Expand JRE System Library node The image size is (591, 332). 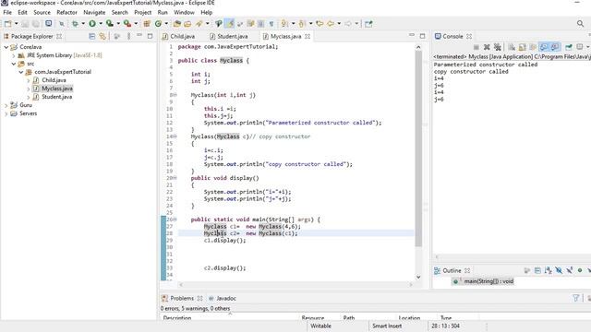pos(14,55)
